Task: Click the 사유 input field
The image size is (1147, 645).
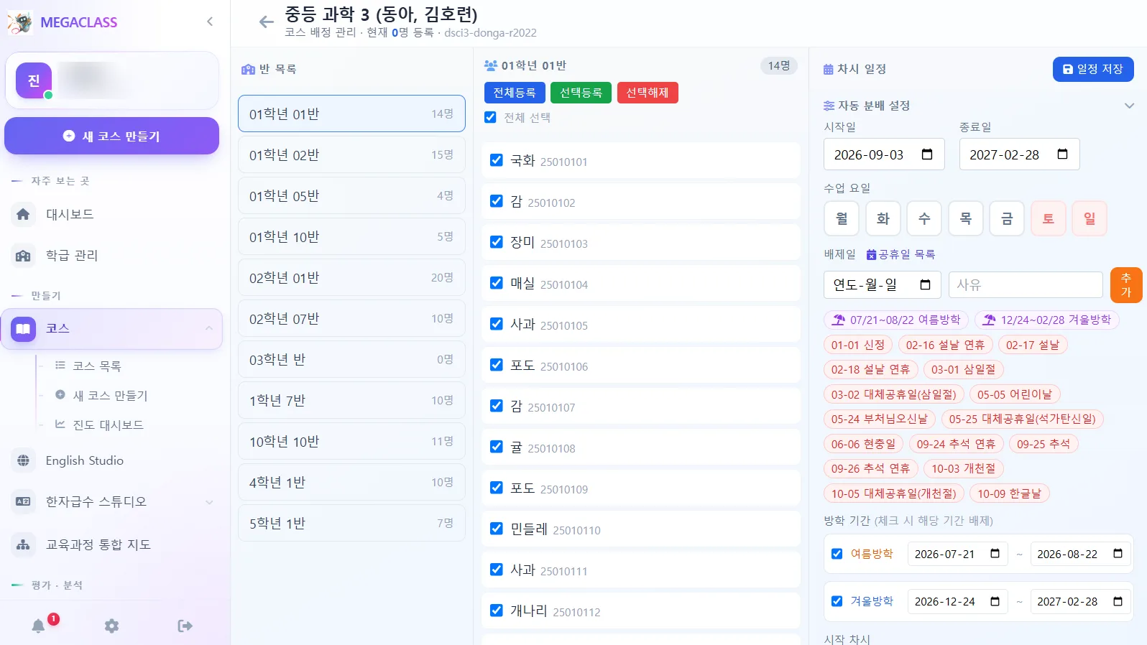Action: pos(1026,284)
